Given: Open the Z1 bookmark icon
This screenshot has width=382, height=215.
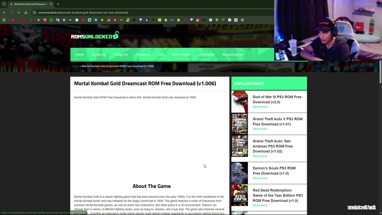Looking at the screenshot, I should pos(121,20).
